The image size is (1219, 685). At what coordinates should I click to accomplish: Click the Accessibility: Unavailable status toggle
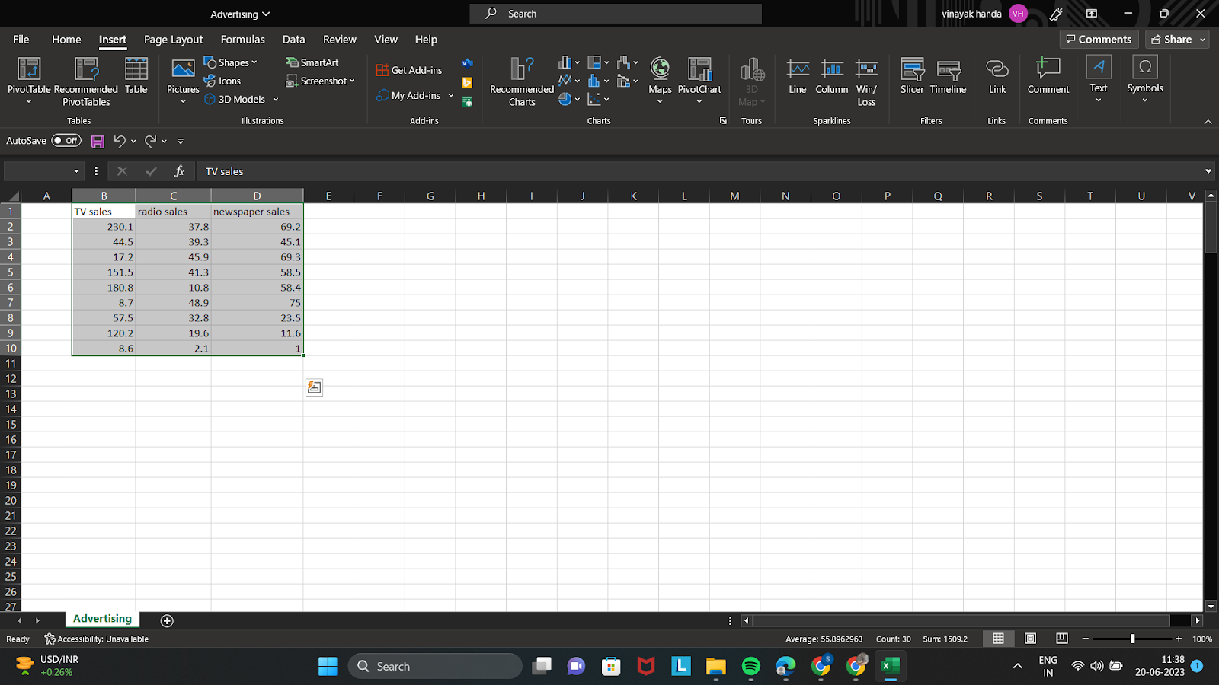(x=96, y=639)
